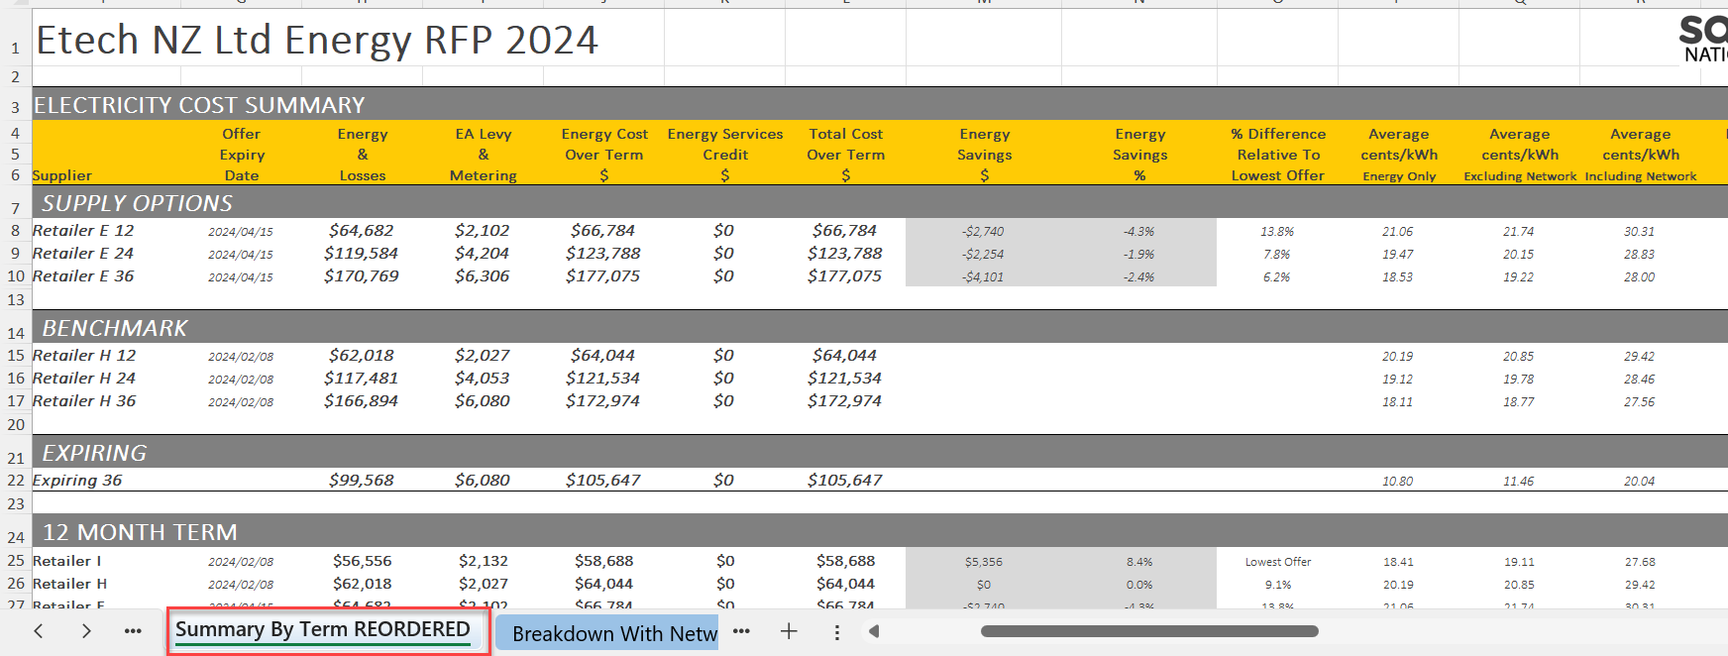Select the BENCHMARK section header
This screenshot has height=656, width=1728.
click(115, 328)
